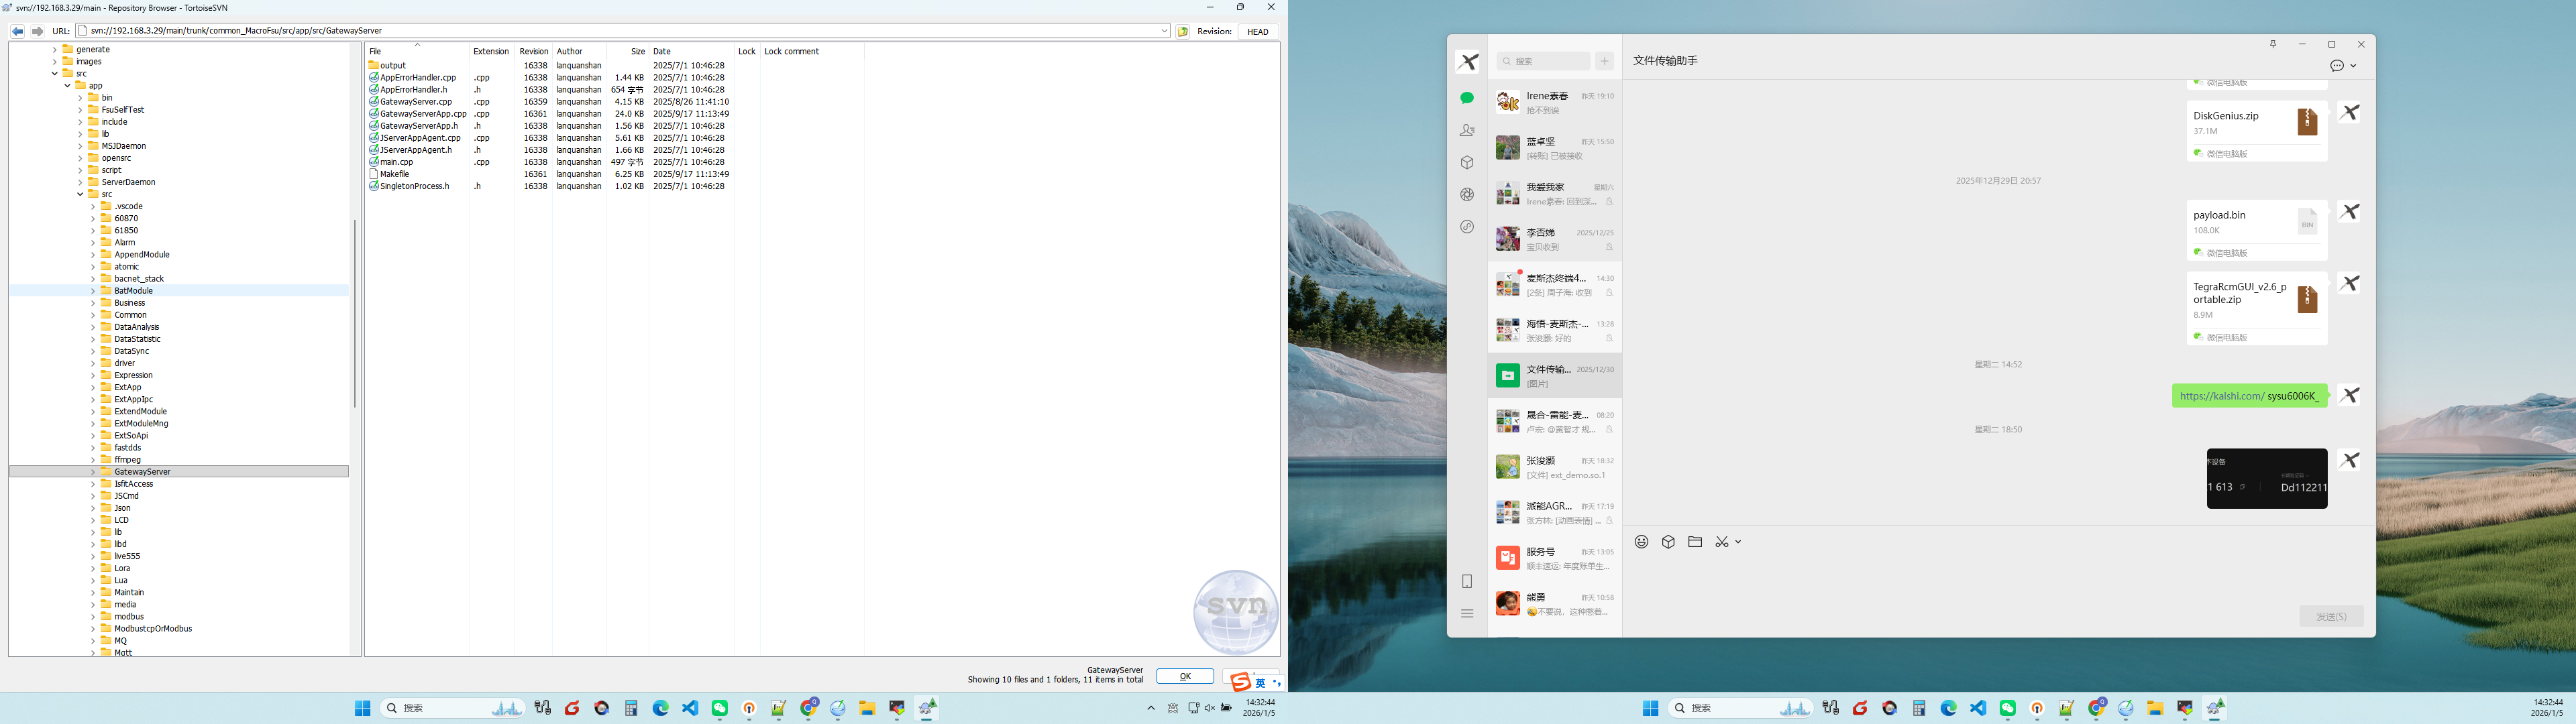The height and width of the screenshot is (724, 2576).
Task: Expand the GatewayServer tree folder
Action: click(93, 472)
